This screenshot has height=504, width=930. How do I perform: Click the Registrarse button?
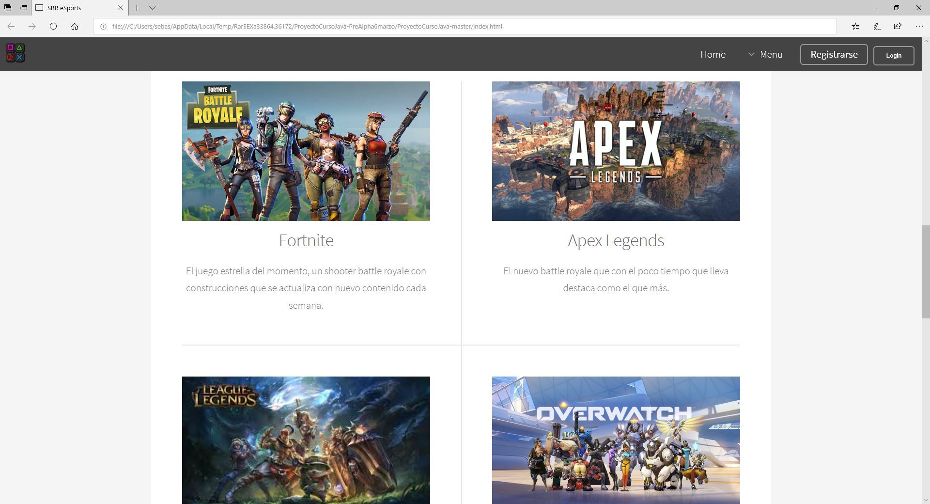(x=834, y=54)
